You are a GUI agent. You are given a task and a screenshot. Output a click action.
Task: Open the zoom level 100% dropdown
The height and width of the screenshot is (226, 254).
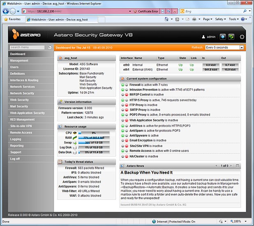tap(246, 221)
